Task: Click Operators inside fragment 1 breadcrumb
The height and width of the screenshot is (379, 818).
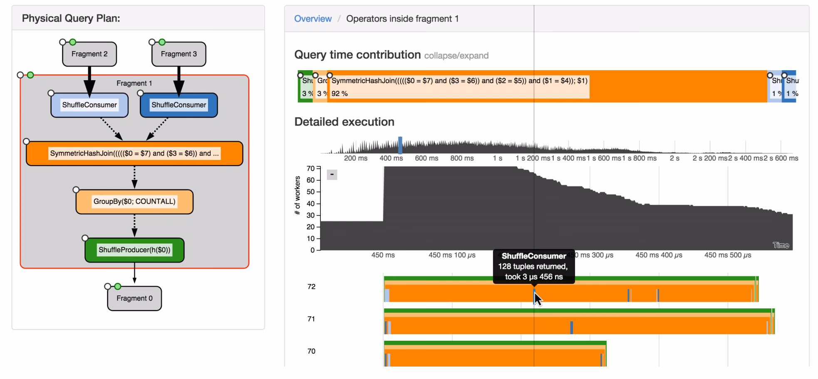Action: pos(402,19)
